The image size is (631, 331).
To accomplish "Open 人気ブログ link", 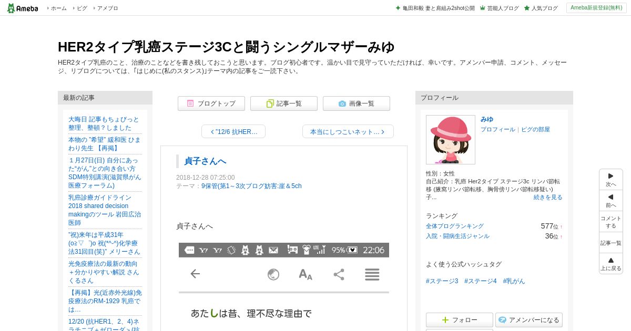I will (x=544, y=8).
